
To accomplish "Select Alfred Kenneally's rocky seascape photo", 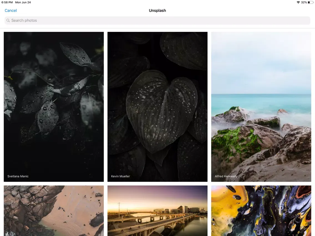I will tap(261, 107).
